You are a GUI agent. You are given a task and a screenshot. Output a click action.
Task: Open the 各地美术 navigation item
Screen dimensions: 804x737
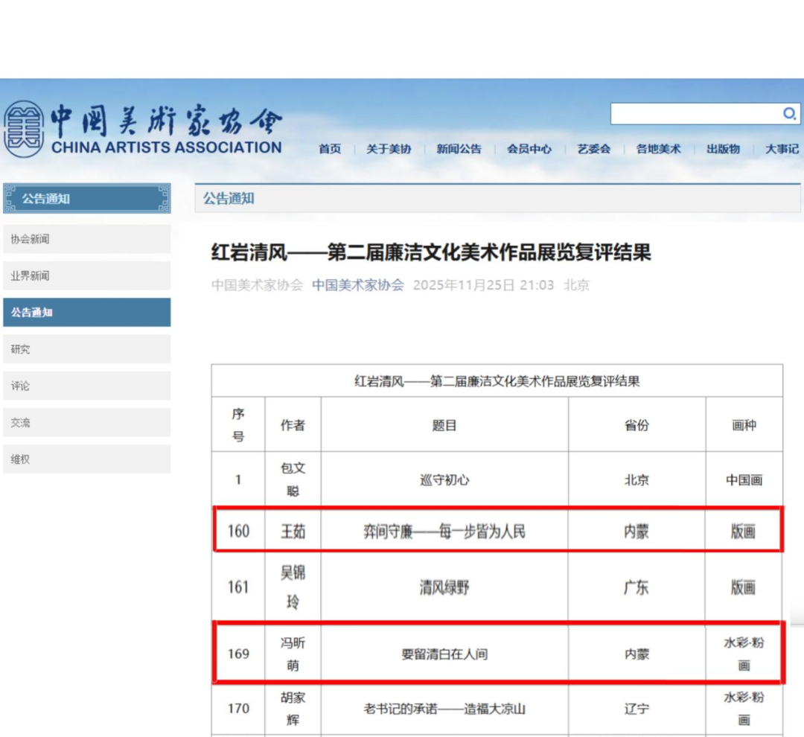(x=657, y=149)
